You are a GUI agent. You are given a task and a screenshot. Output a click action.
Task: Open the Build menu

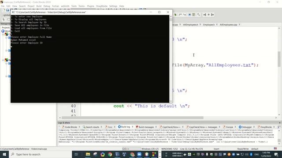pos(39,6)
